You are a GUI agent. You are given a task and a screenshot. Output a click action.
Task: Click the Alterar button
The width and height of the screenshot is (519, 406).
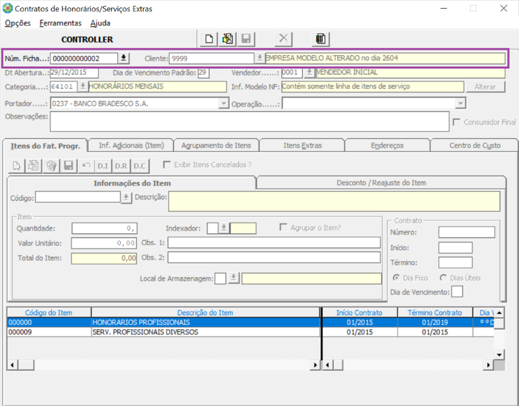click(485, 87)
